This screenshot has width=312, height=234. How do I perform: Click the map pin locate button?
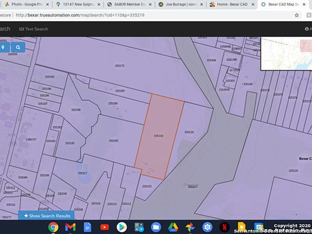click(3, 47)
